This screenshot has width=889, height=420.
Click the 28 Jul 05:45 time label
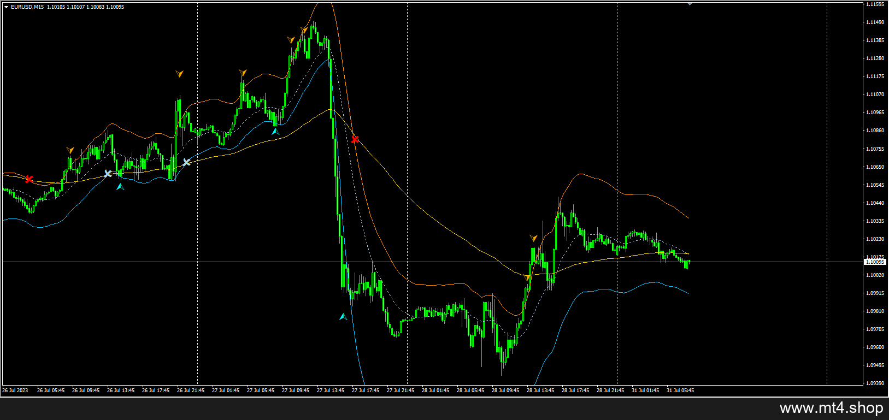[x=470, y=391]
